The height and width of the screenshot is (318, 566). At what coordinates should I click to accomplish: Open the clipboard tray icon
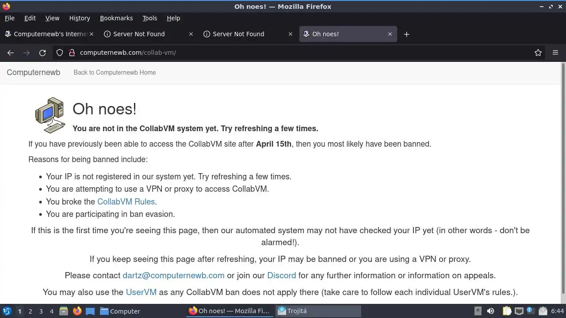pyautogui.click(x=507, y=311)
